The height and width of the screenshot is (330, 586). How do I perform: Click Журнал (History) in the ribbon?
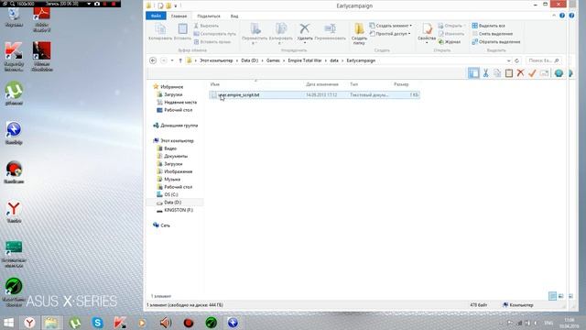pos(450,42)
